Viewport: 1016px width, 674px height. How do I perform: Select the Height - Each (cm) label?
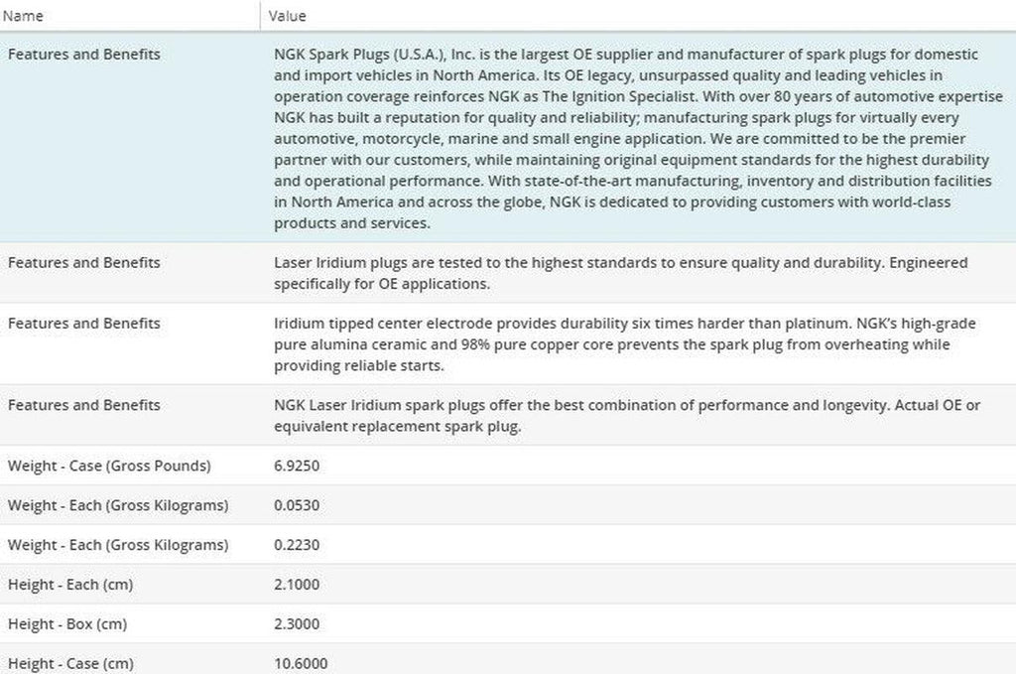70,585
